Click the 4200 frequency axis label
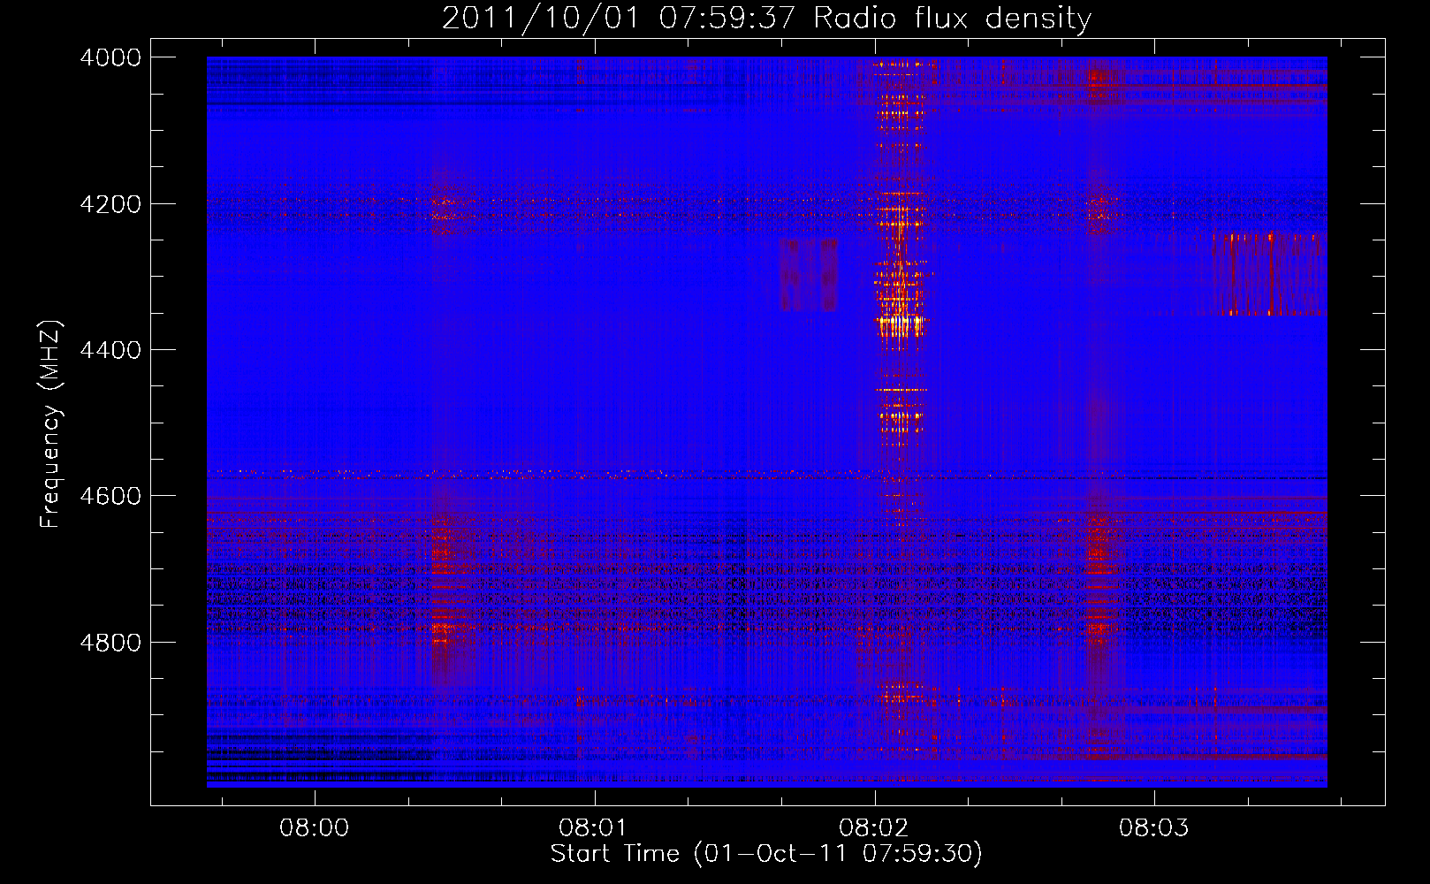The width and height of the screenshot is (1430, 884). (x=110, y=204)
